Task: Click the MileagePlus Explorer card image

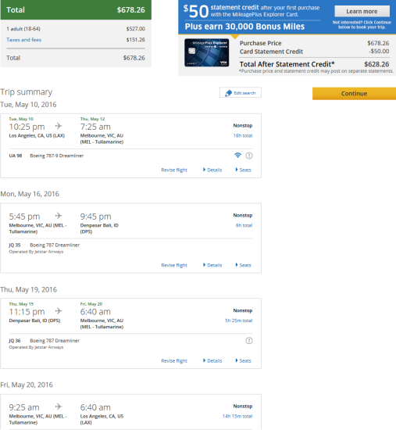Action: pos(207,52)
